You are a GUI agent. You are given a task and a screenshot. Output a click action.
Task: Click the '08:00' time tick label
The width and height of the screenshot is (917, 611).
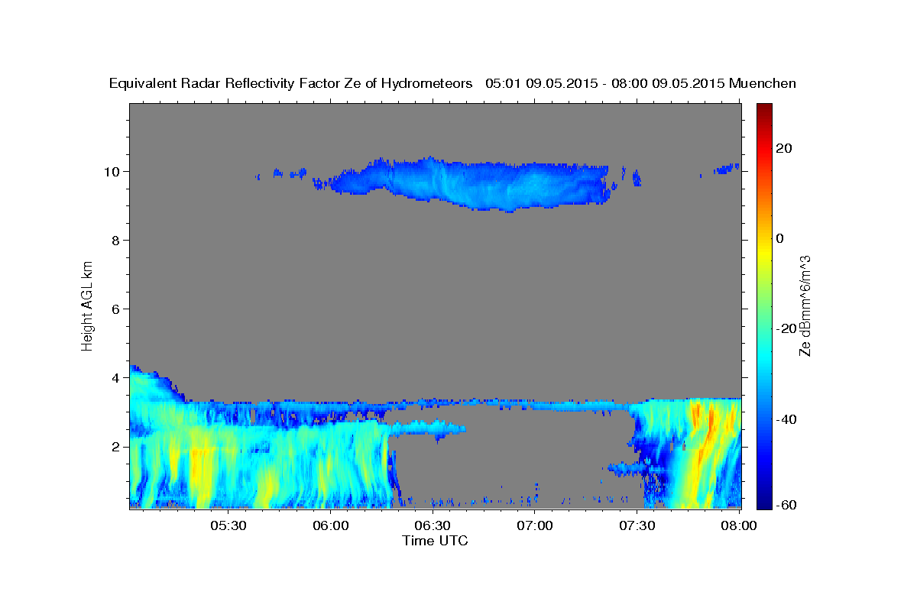[739, 525]
